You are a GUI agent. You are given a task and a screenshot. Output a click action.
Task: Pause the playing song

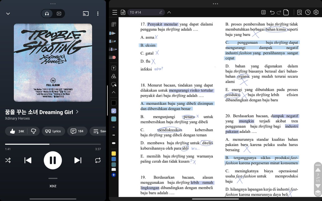(x=53, y=160)
